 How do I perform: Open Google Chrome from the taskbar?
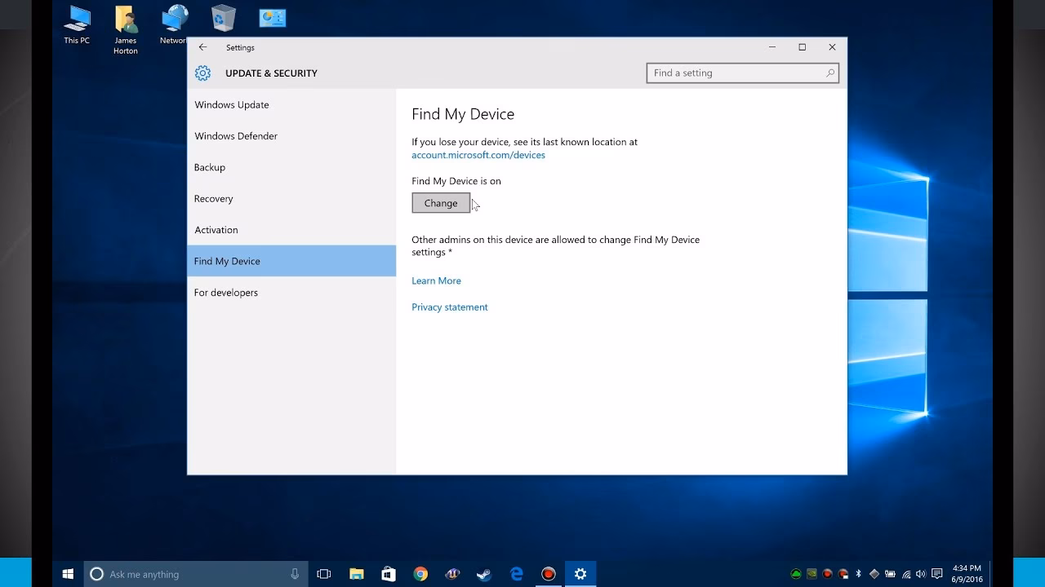420,573
